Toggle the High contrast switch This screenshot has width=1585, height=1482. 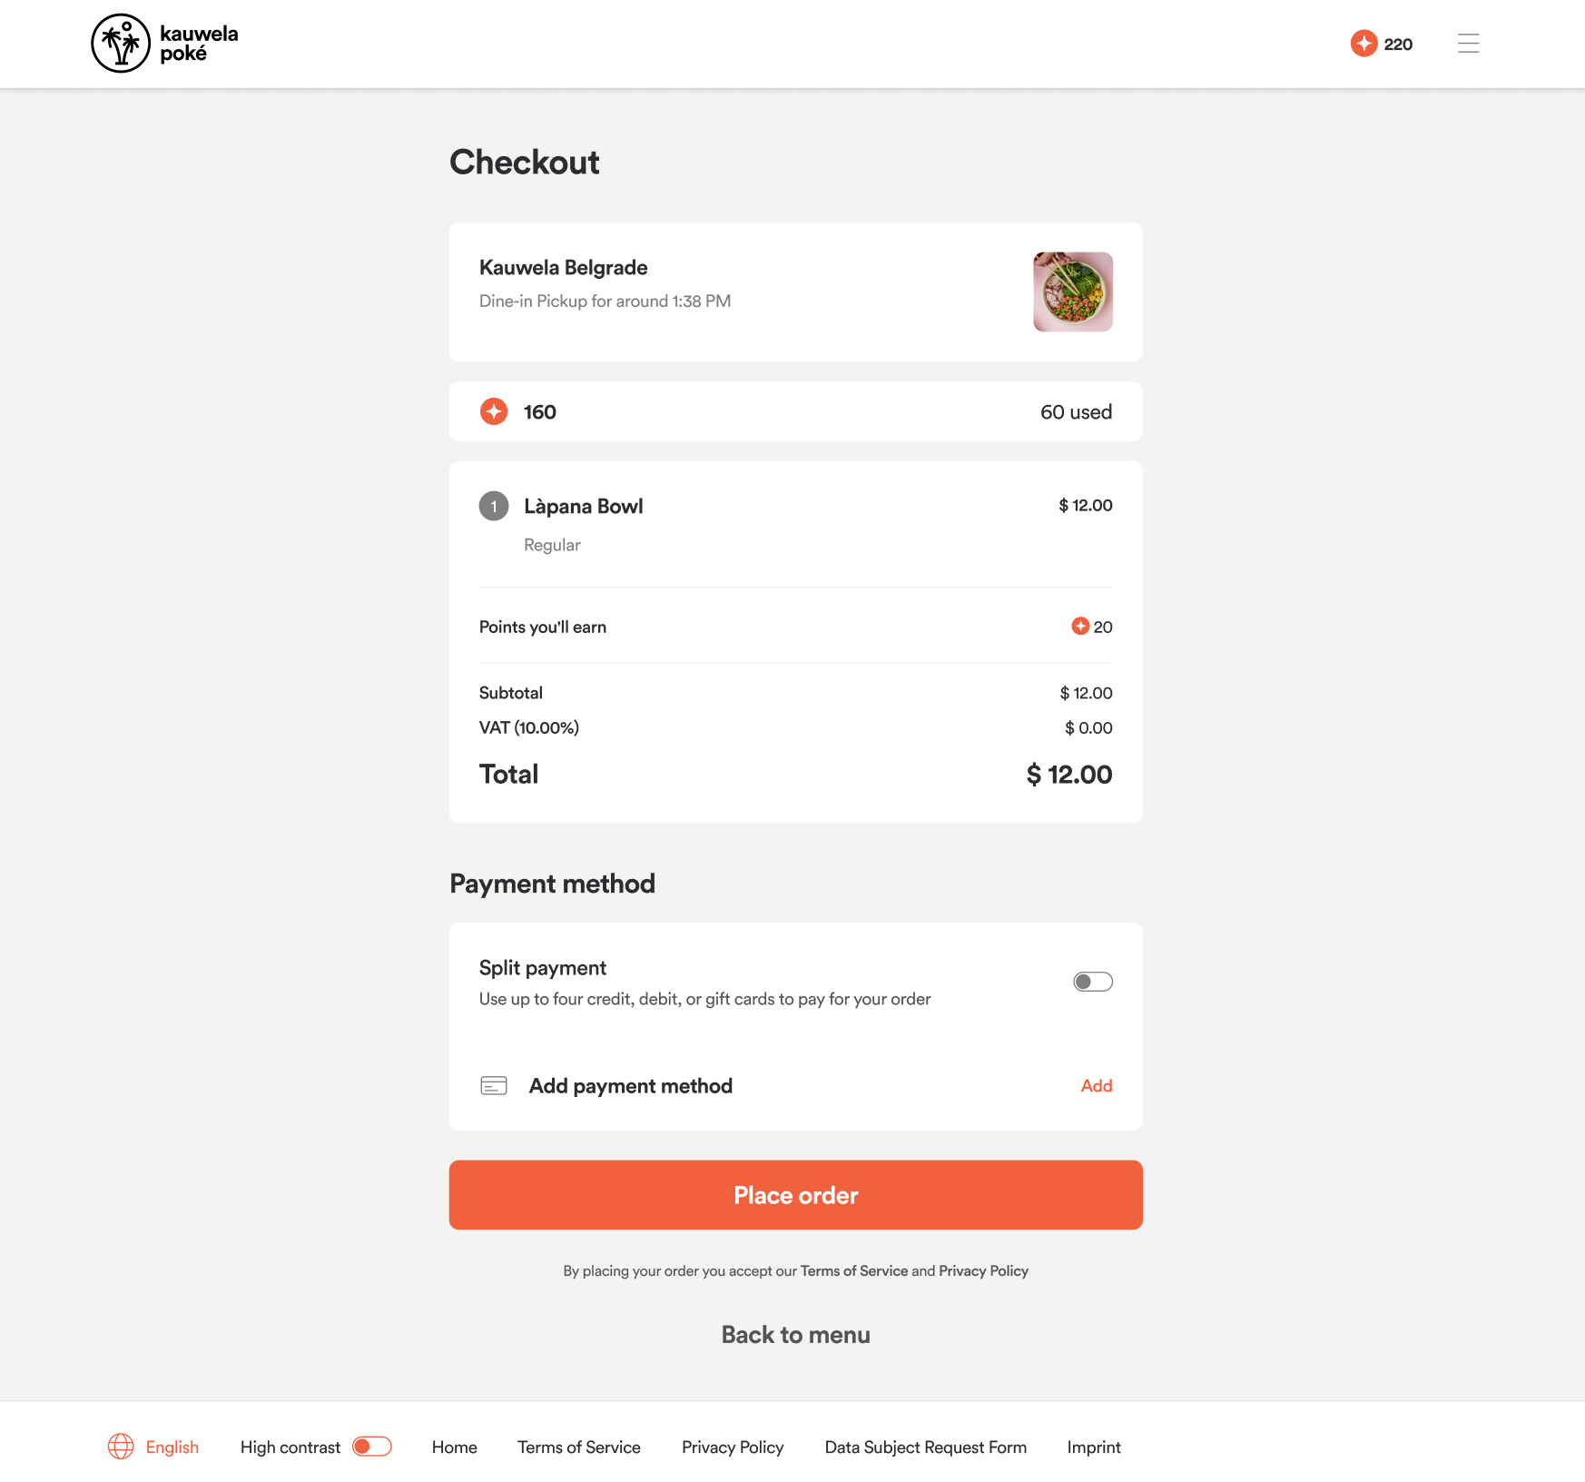372,1447
